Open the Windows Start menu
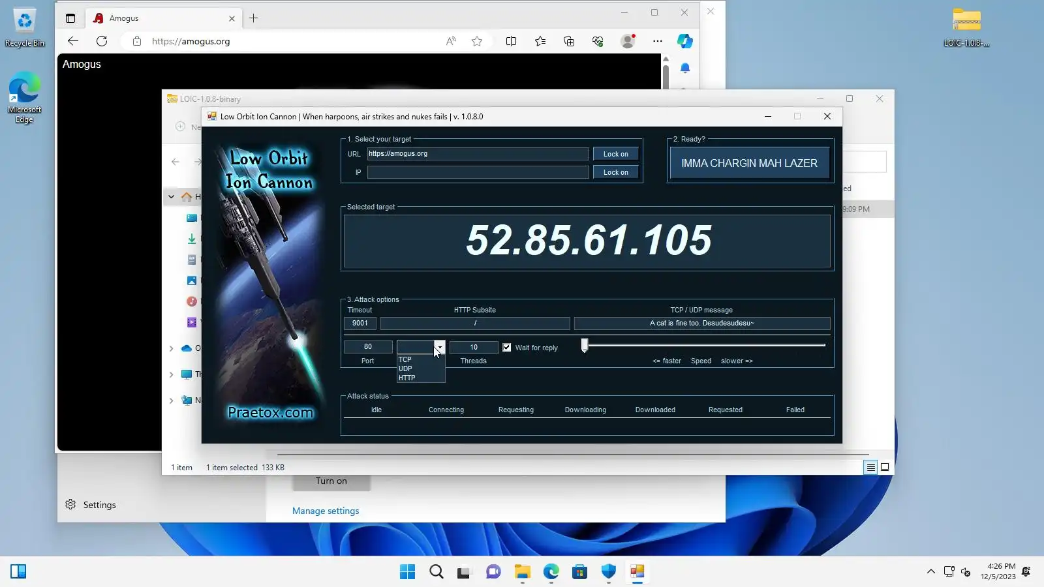The height and width of the screenshot is (587, 1044). [x=407, y=572]
